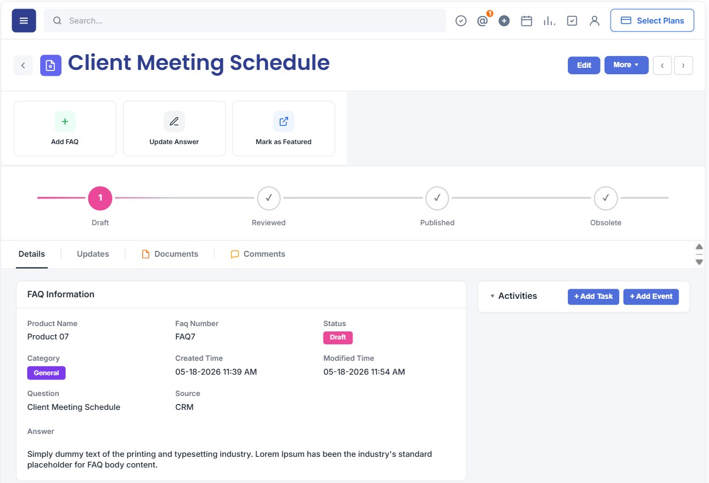Click the page title Client Meeting Schedule

click(199, 63)
